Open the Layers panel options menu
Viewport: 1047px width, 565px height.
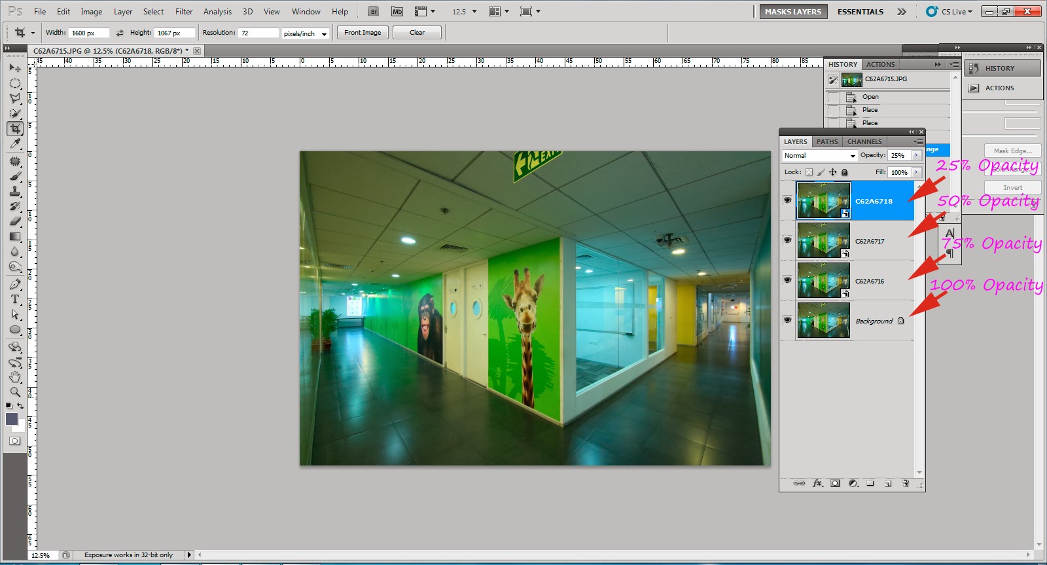[918, 141]
